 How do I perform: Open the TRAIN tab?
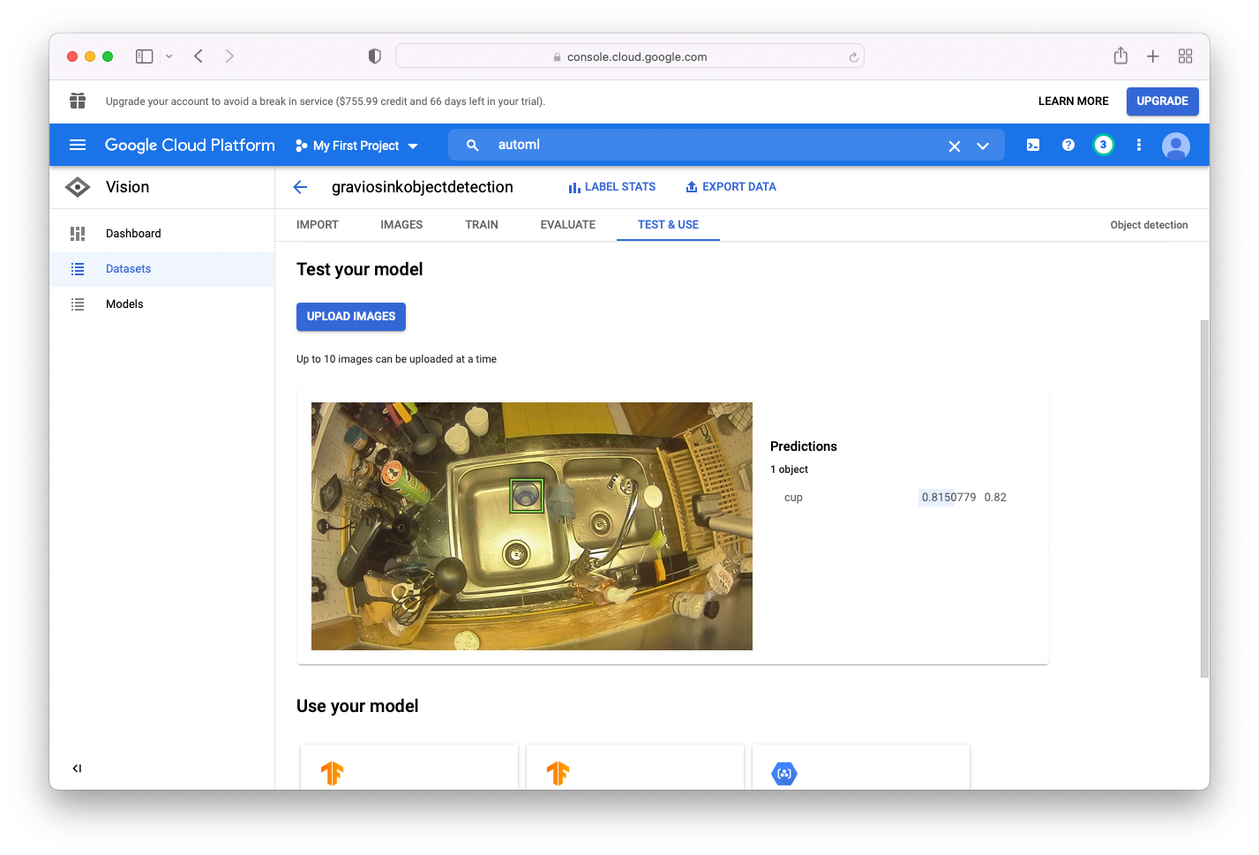(481, 224)
